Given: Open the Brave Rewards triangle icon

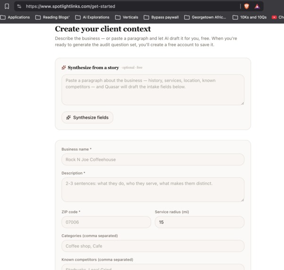Looking at the screenshot, I should [x=257, y=6].
